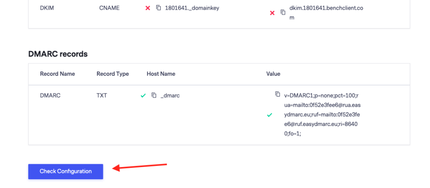
Task: Click the TXT record type cell
Action: tap(102, 95)
